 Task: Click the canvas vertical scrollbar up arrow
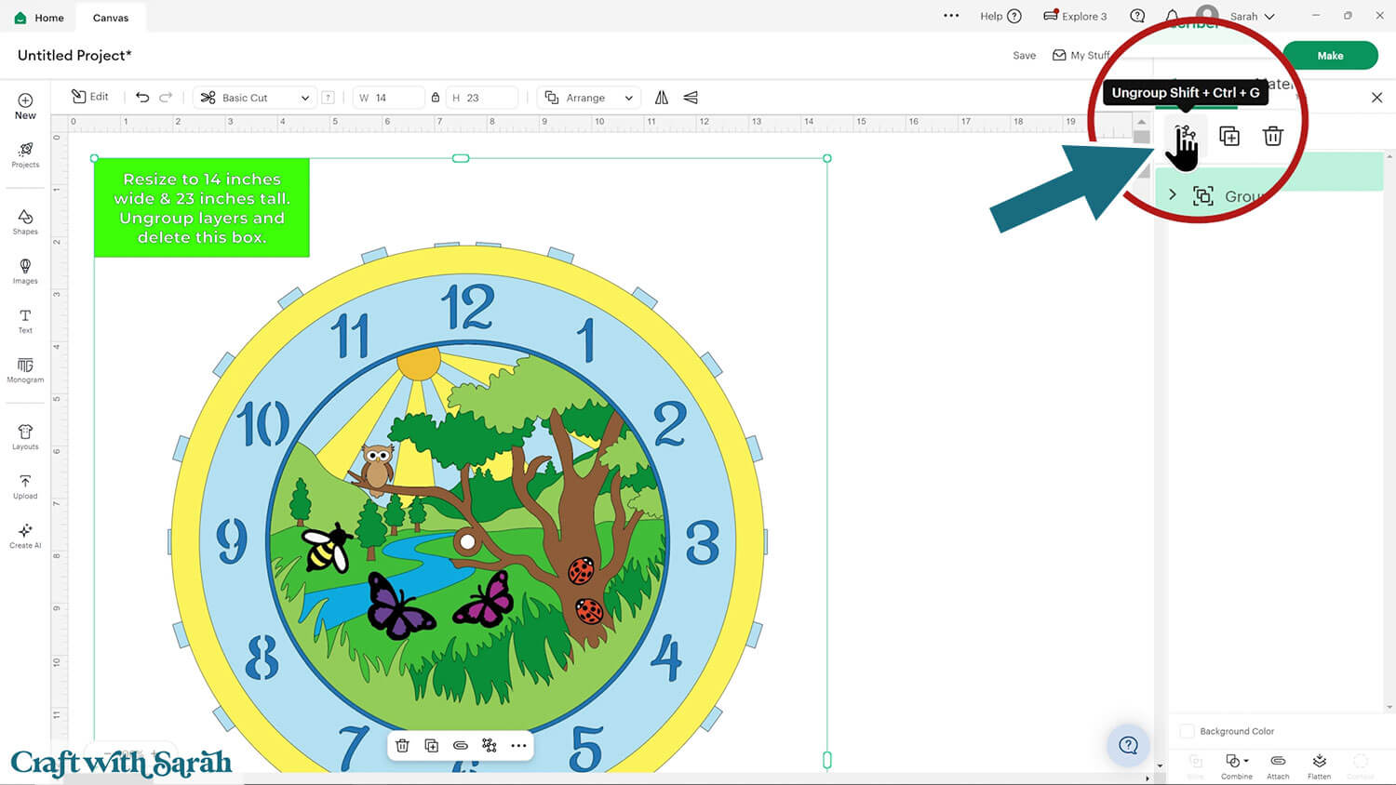coord(1142,122)
